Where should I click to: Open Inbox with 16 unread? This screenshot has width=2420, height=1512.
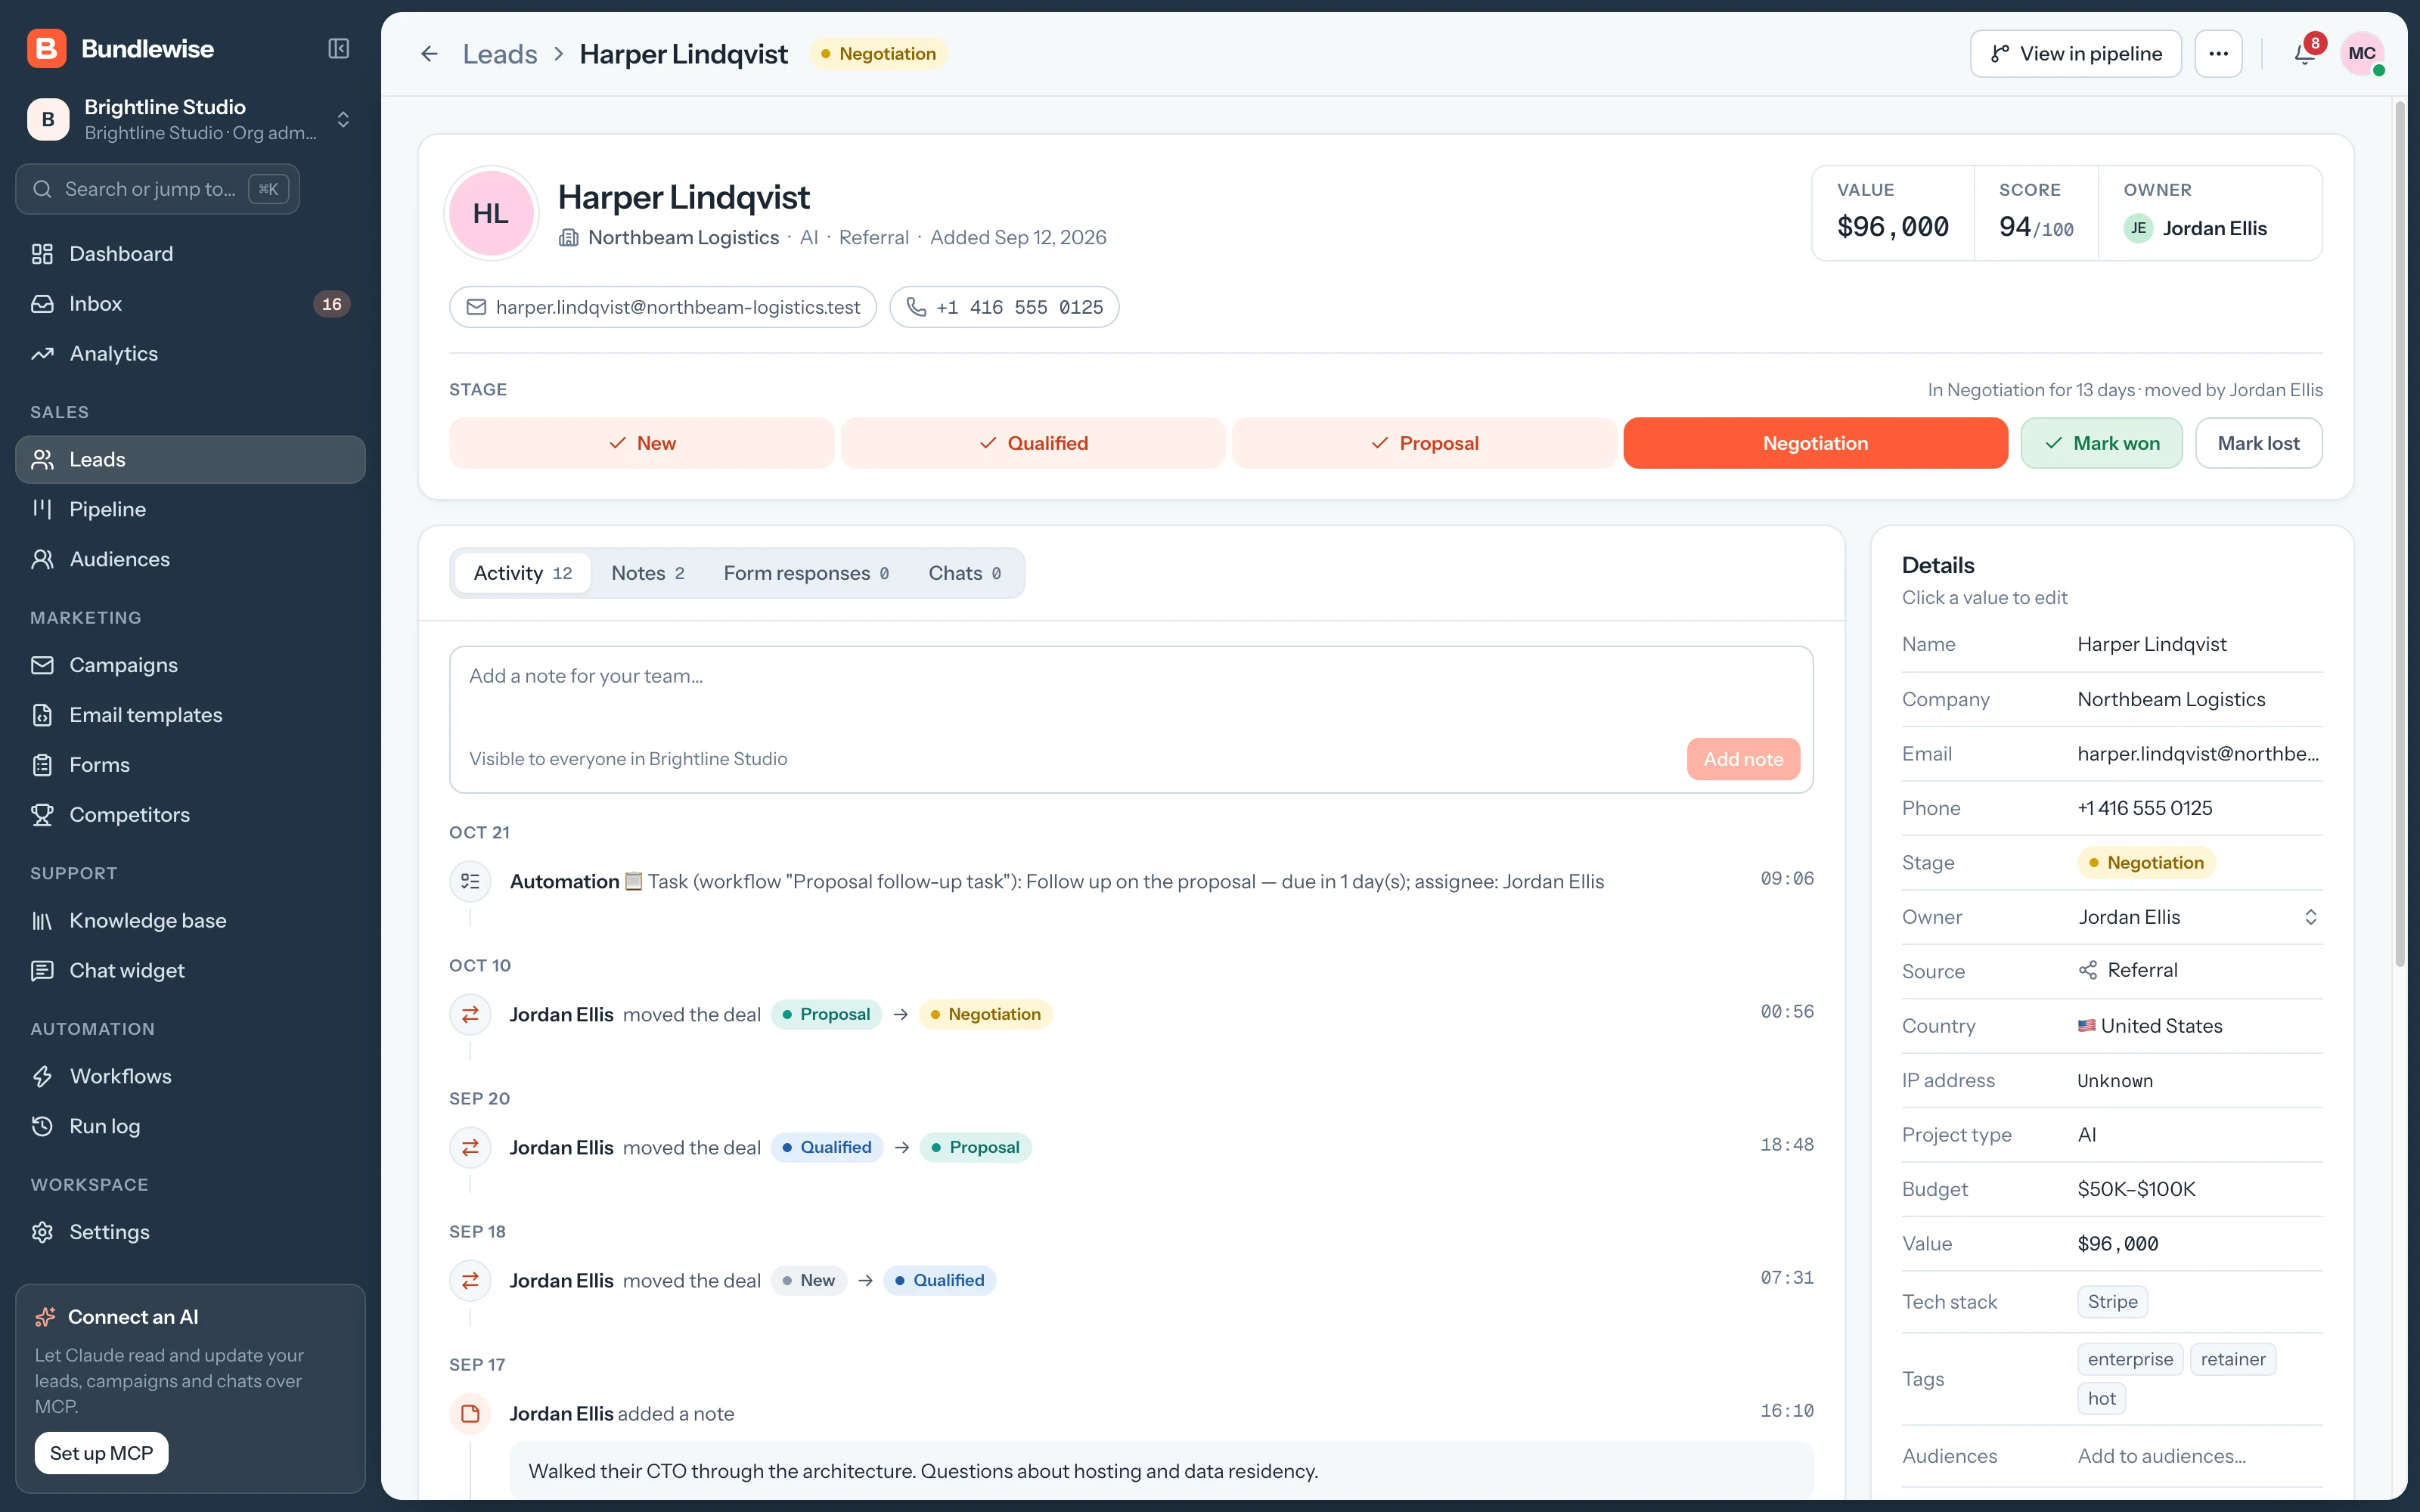tap(190, 304)
